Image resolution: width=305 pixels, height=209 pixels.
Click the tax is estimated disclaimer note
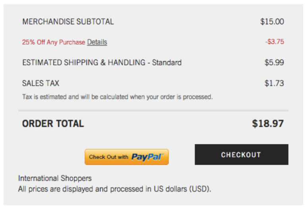[x=117, y=97]
